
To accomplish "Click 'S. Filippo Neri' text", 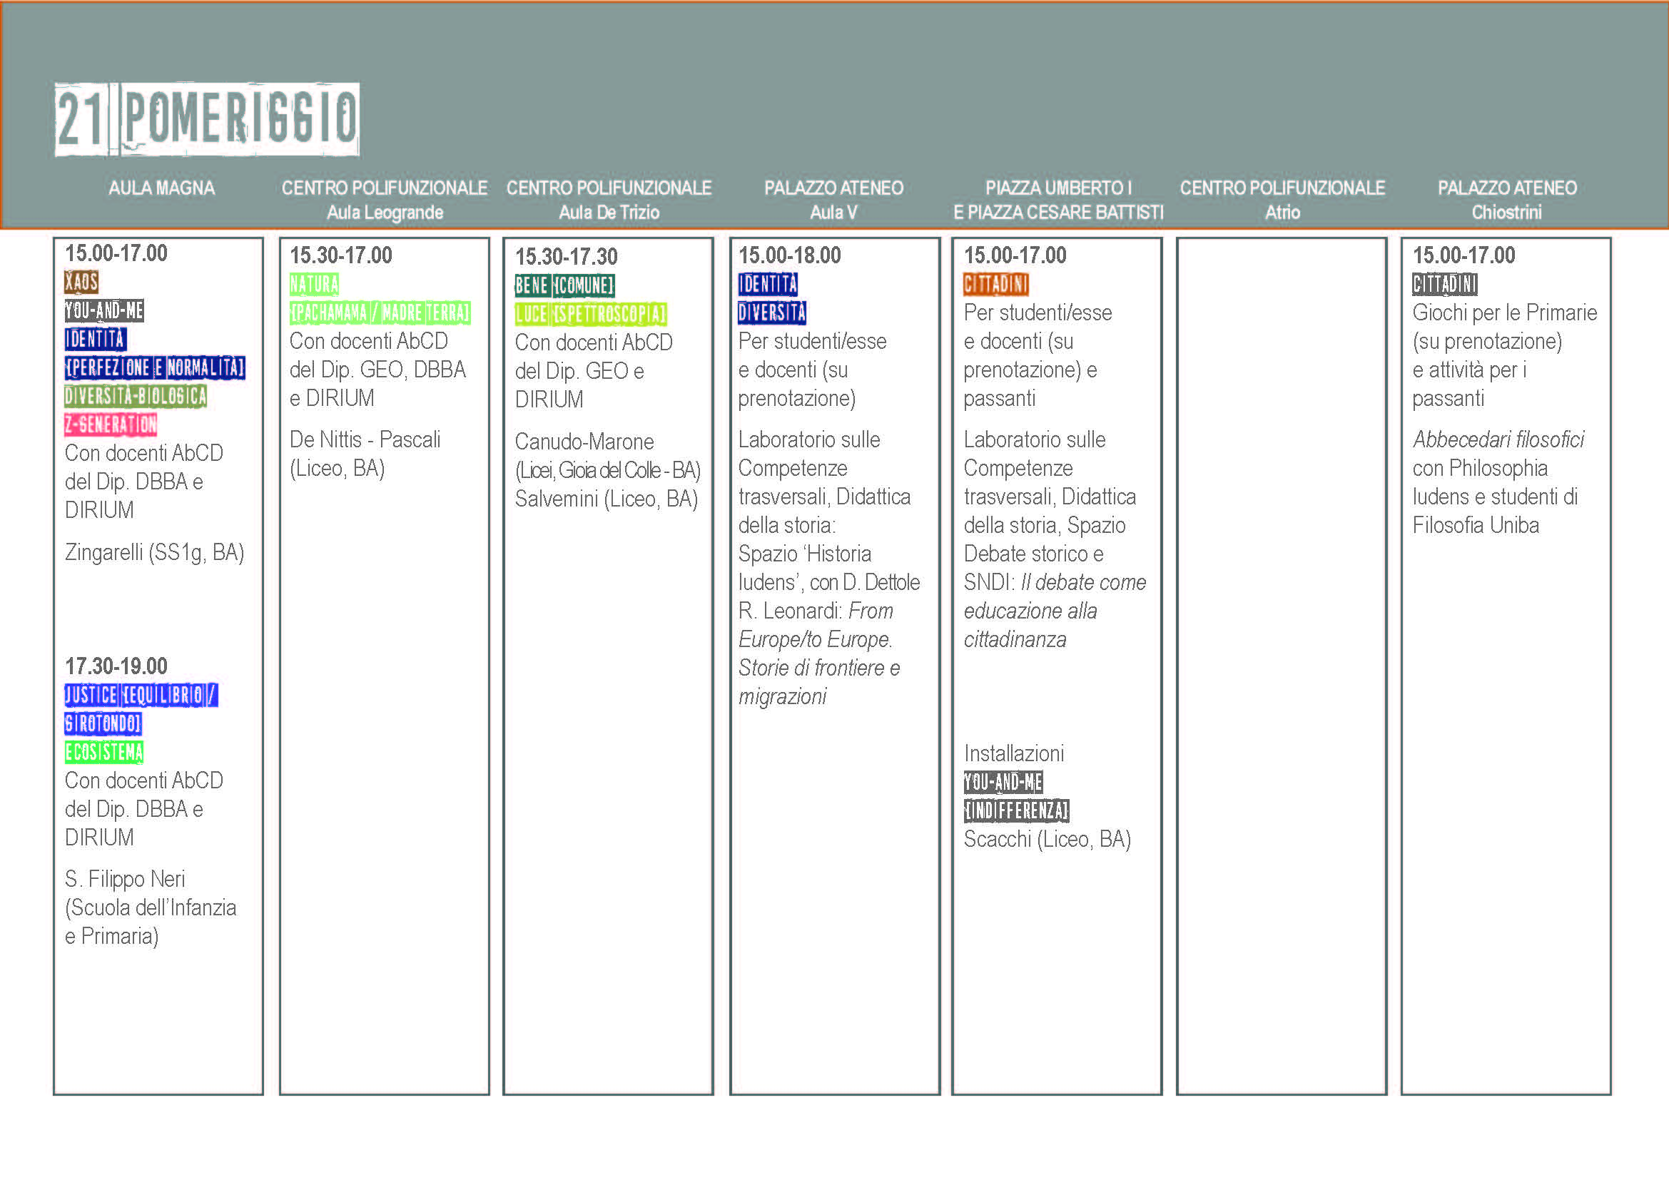I will [x=125, y=879].
